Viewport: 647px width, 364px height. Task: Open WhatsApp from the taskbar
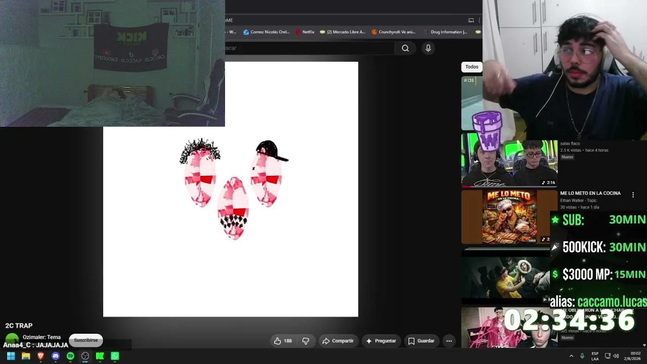[x=115, y=356]
